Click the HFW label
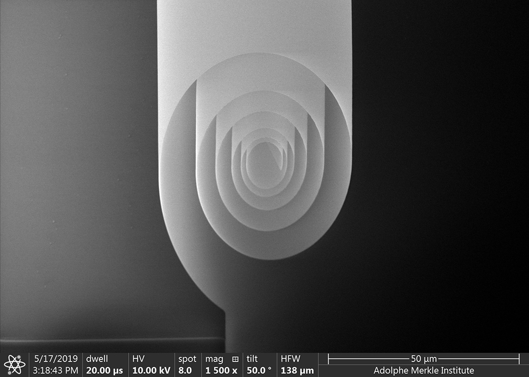Viewport: 529px width, 377px height. point(290,358)
